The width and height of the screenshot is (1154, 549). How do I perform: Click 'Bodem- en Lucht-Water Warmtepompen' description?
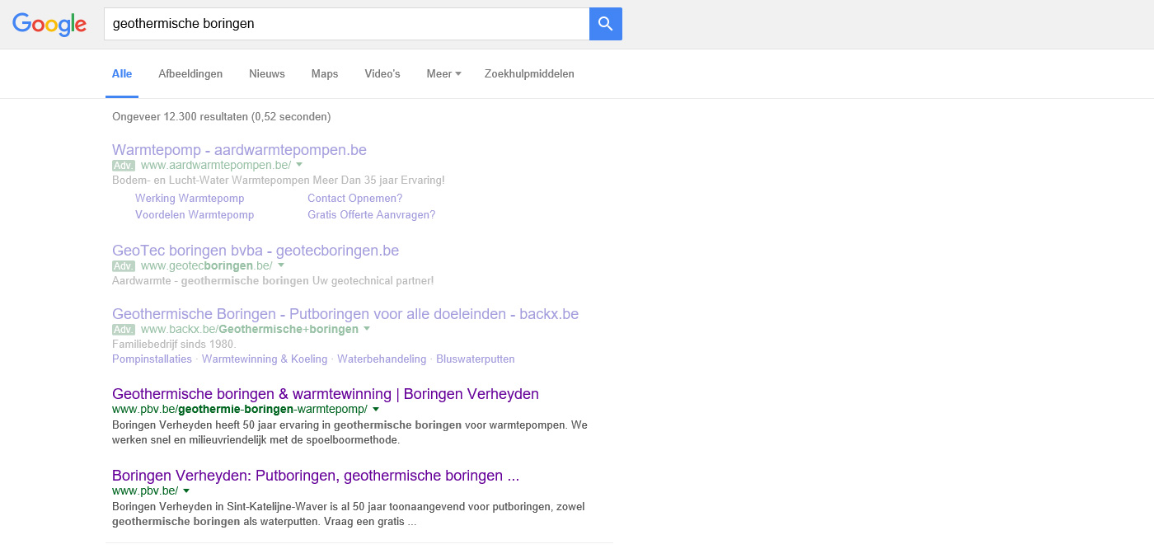tap(279, 181)
